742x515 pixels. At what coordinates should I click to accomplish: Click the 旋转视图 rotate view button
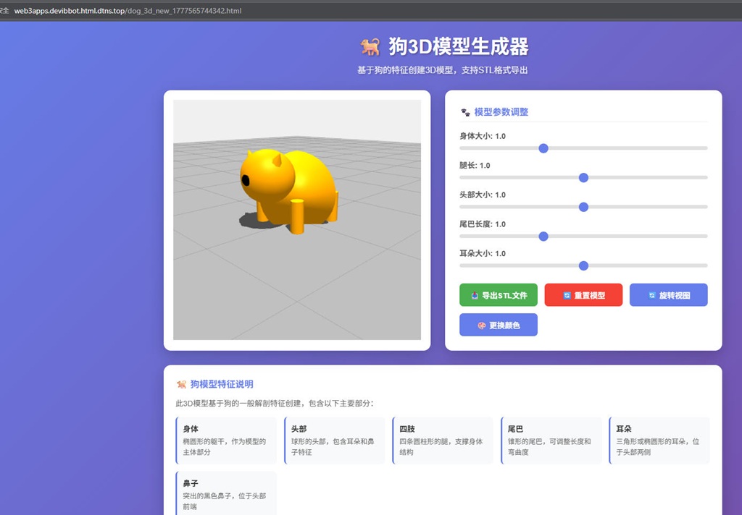click(669, 295)
